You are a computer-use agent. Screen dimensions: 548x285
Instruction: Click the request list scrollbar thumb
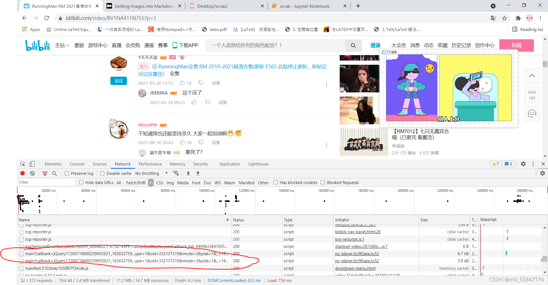click(545, 259)
